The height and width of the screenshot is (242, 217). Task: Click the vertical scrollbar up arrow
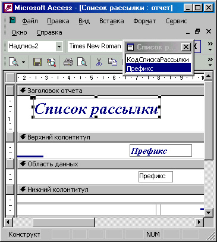(x=209, y=76)
